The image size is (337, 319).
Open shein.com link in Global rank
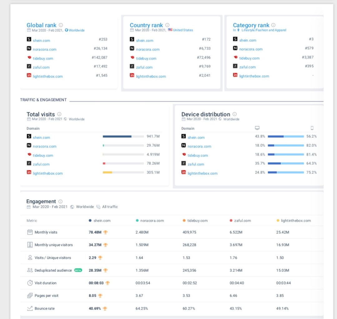coord(41,40)
